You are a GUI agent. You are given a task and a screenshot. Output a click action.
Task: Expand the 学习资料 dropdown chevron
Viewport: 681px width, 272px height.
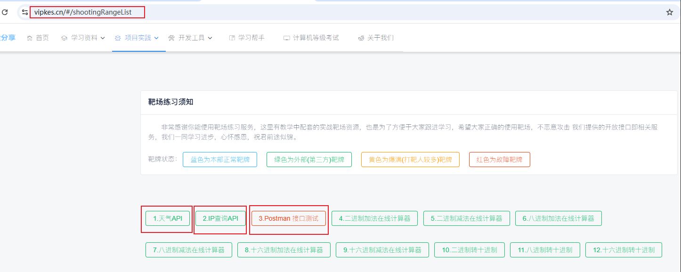(102, 38)
